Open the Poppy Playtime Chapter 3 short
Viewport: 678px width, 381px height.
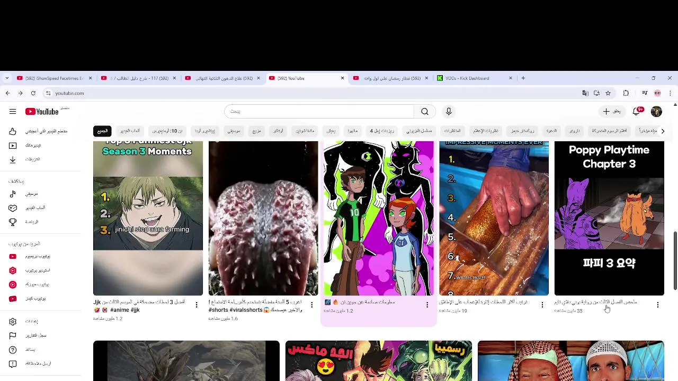(x=609, y=218)
